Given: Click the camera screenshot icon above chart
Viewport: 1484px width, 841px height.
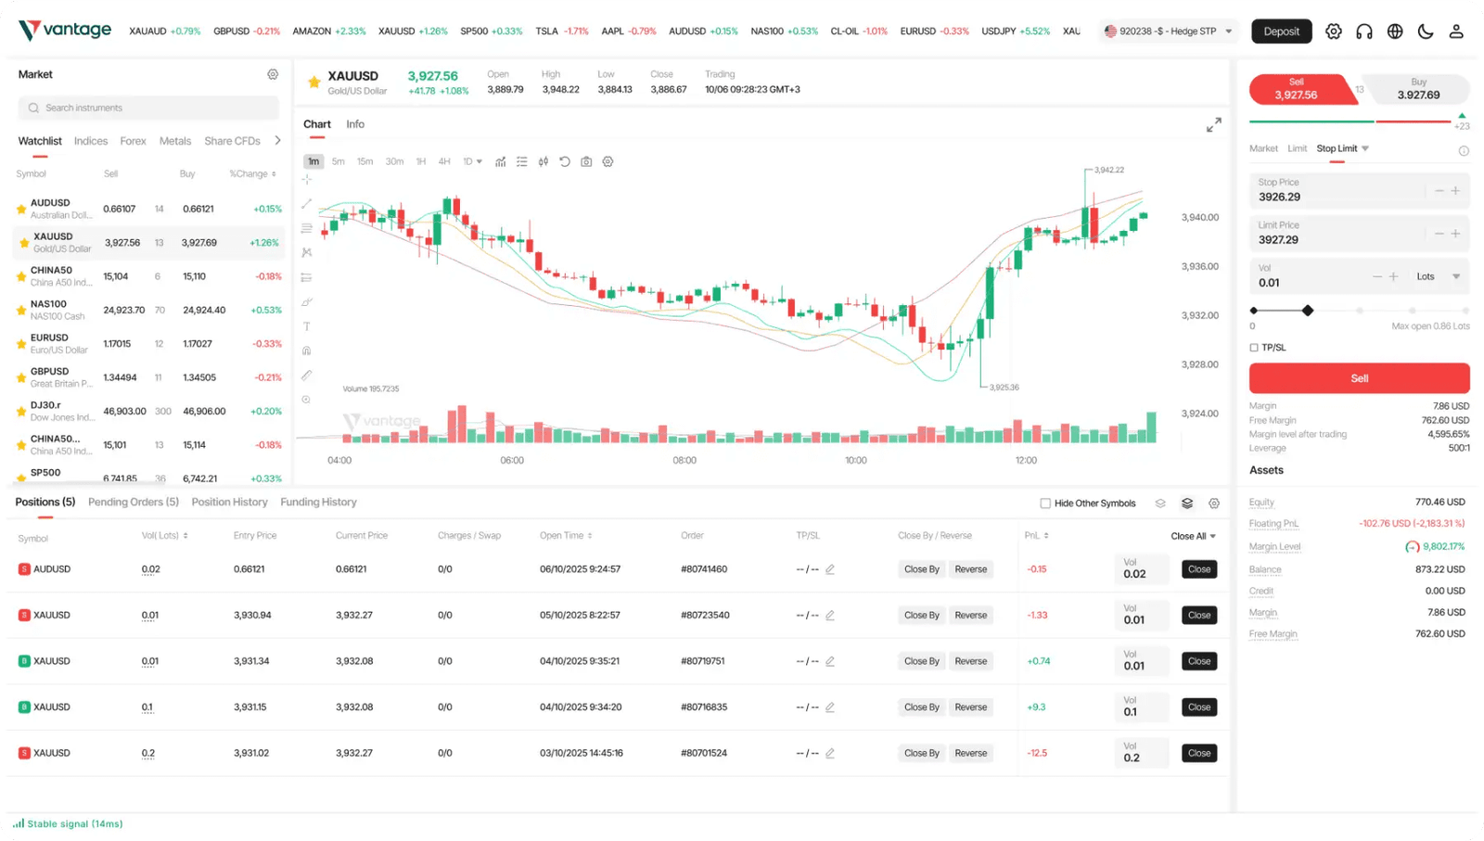Looking at the screenshot, I should tap(585, 161).
